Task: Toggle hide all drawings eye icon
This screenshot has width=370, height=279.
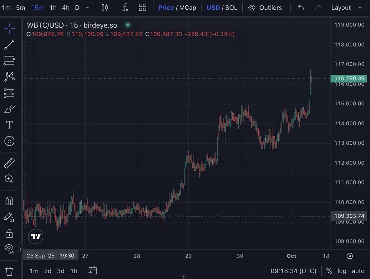Action: [9, 248]
